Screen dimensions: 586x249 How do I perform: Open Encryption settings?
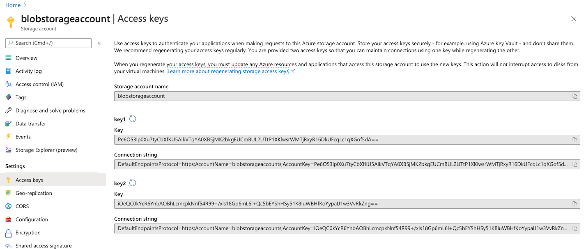(x=27, y=232)
